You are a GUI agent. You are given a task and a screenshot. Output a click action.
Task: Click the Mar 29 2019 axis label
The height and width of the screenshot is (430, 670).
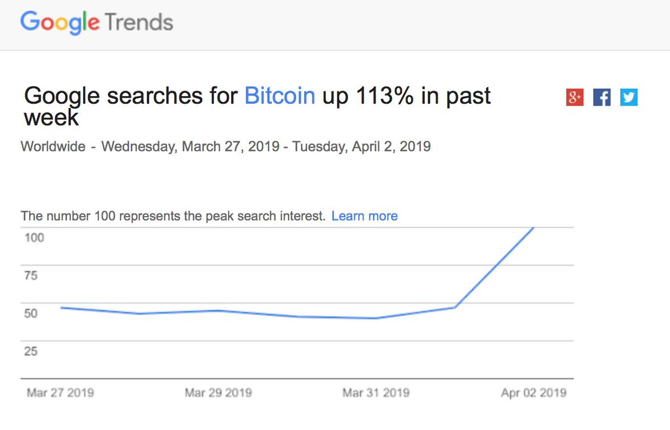coord(218,393)
